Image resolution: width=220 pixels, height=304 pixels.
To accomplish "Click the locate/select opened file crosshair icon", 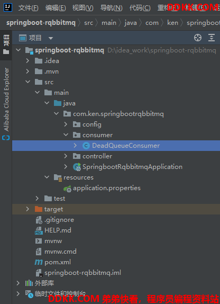I will point(198,38).
